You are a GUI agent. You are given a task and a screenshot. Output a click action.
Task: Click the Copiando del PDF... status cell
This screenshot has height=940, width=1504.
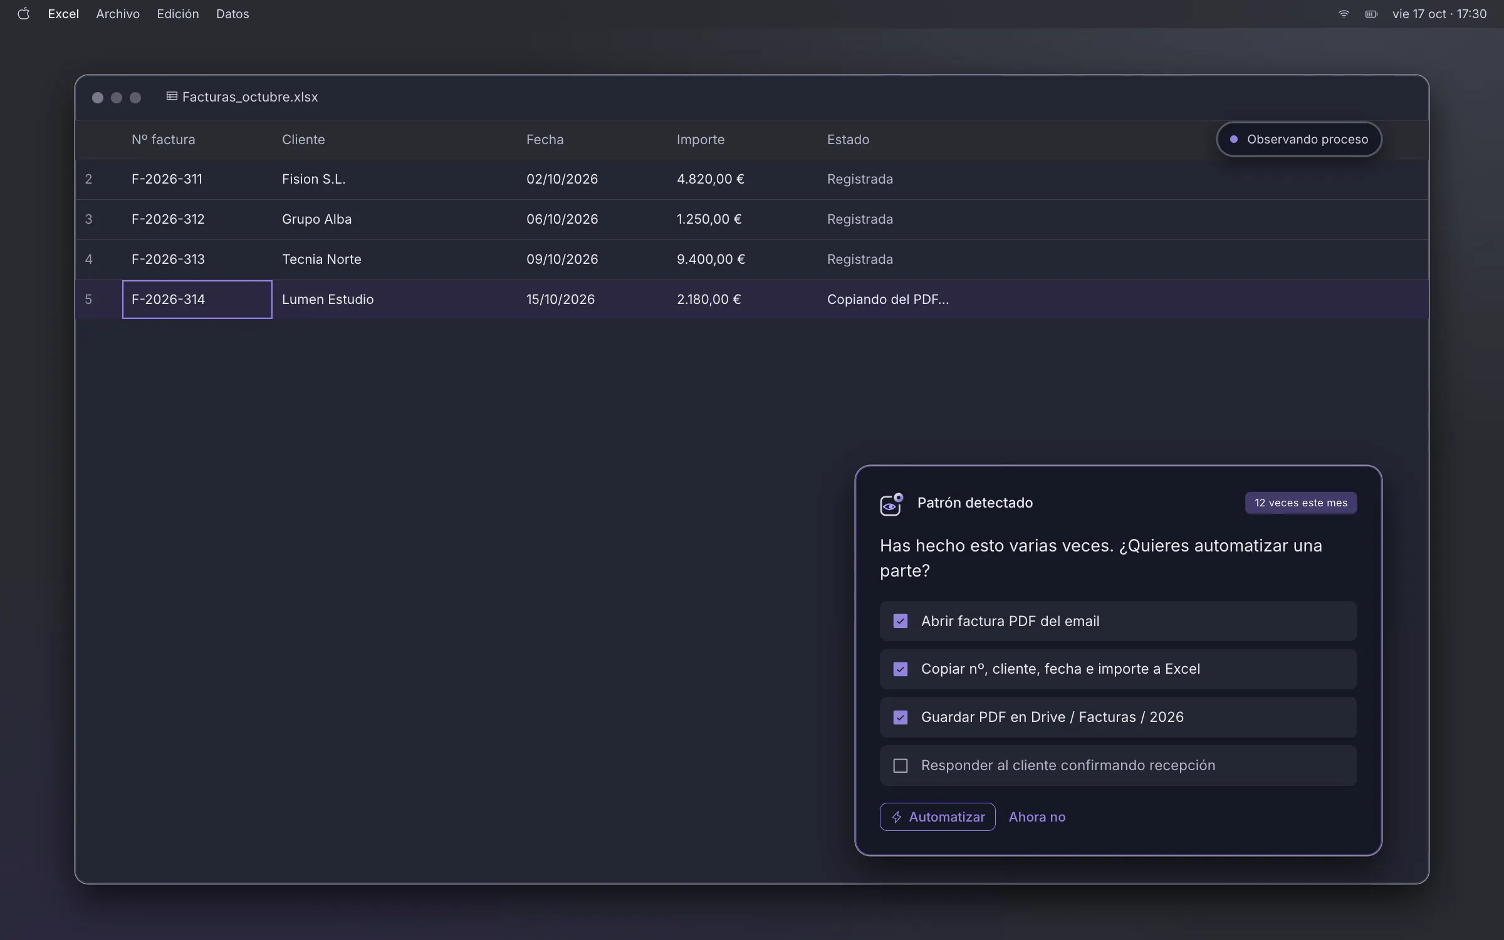coord(888,300)
